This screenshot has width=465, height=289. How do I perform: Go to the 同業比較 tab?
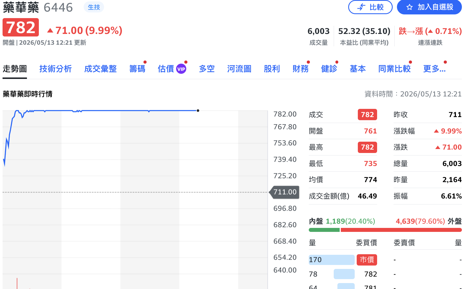point(394,69)
